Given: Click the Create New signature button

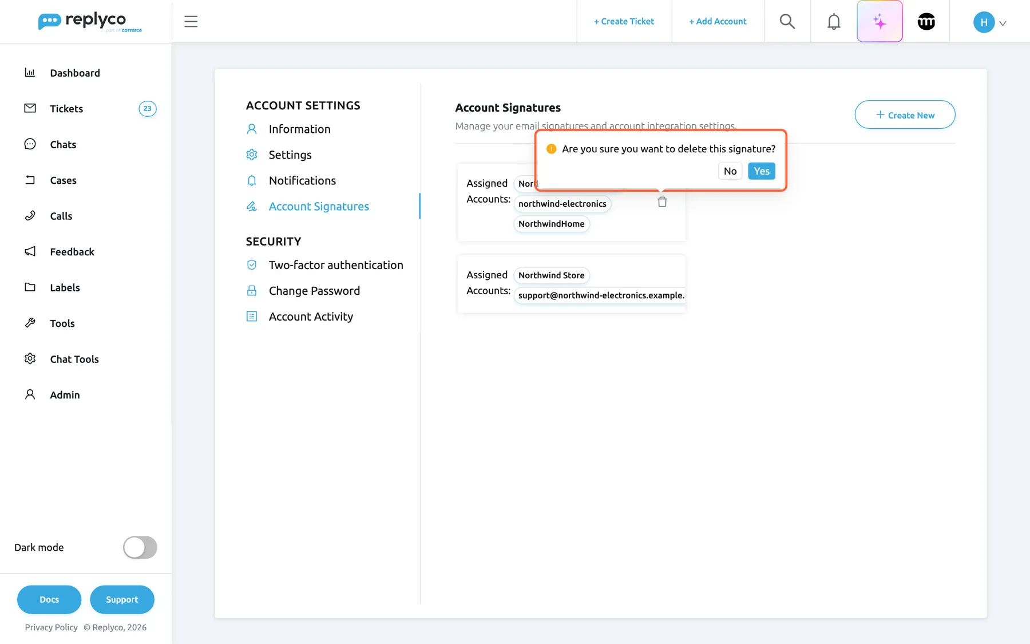Looking at the screenshot, I should [904, 115].
